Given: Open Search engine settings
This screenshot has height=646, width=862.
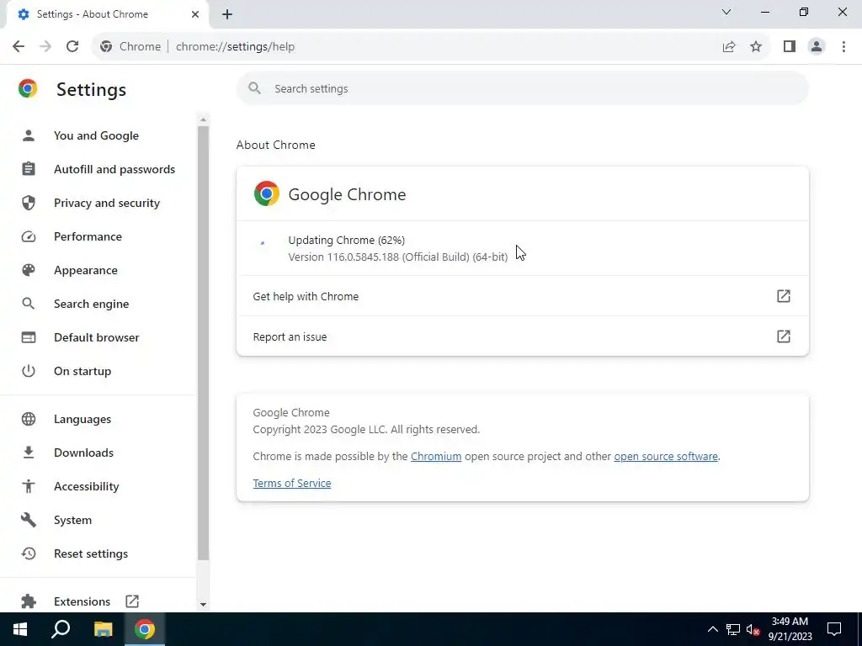Looking at the screenshot, I should coord(91,304).
